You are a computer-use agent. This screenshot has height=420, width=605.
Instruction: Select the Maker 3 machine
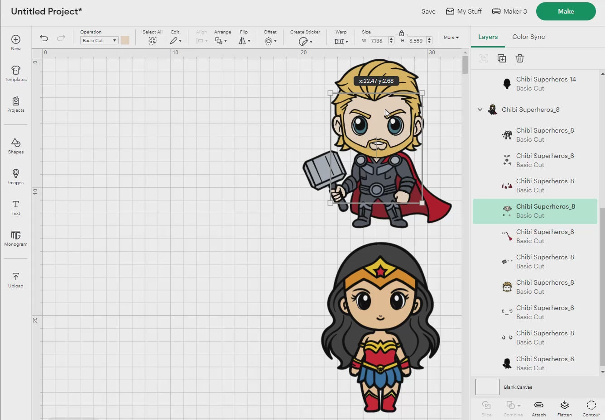509,11
